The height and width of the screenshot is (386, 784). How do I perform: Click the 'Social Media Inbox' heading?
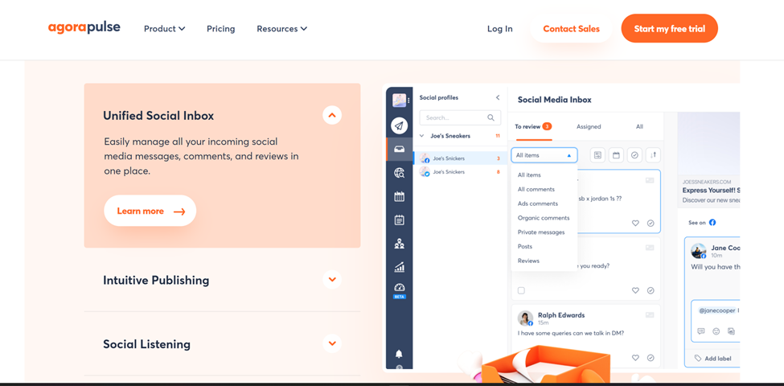(x=555, y=100)
